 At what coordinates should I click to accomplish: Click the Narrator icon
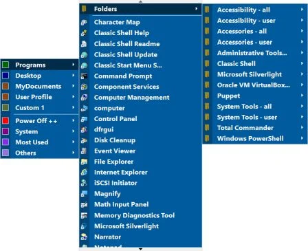pyautogui.click(x=84, y=237)
